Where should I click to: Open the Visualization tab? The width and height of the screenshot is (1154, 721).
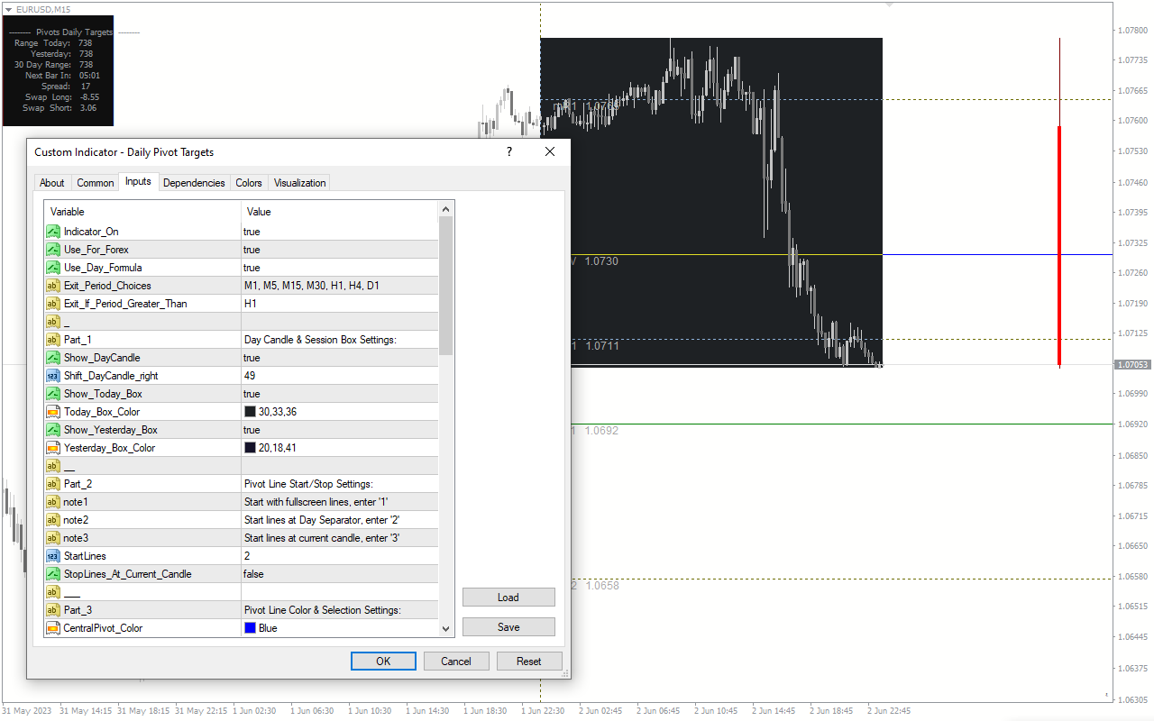click(299, 183)
